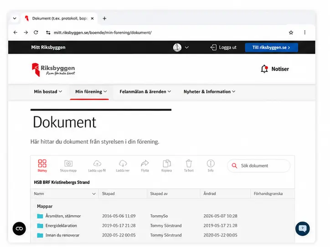Click the Riksbyggen logo
Image resolution: width=330 pixels, height=247 pixels.
[53, 70]
